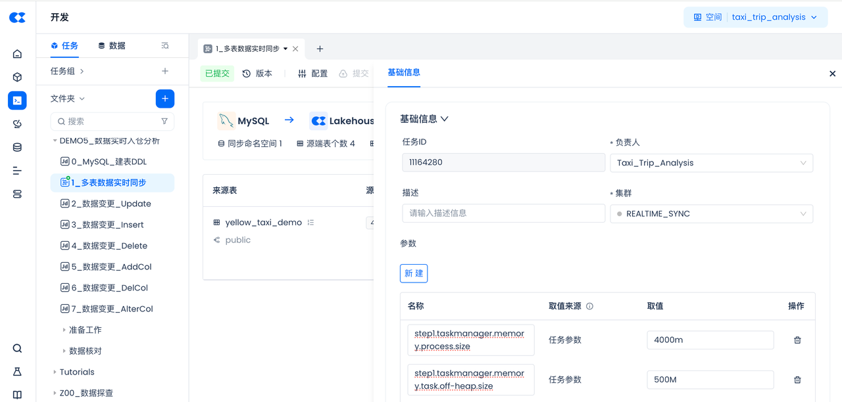Open a new editor tab with the plus icon
The height and width of the screenshot is (402, 842).
tap(320, 49)
